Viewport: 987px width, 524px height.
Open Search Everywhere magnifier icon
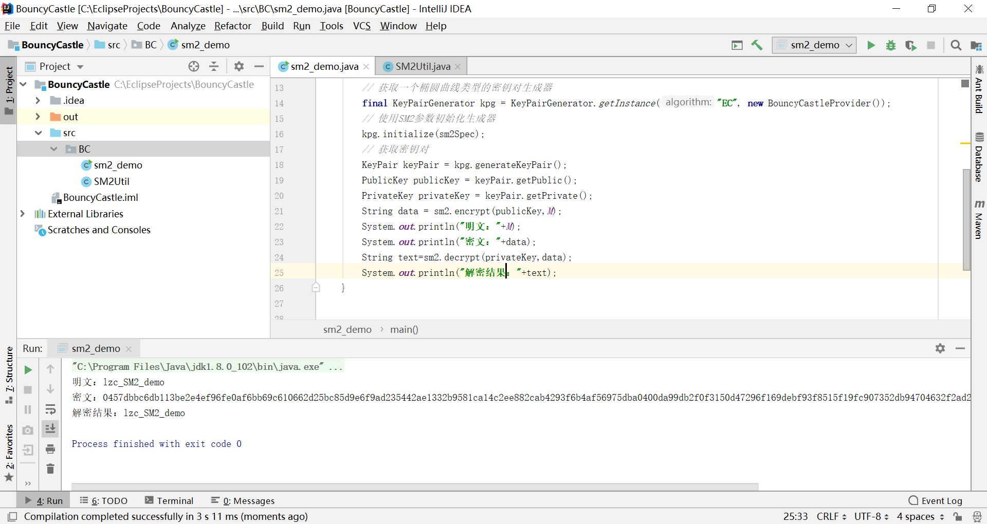tap(956, 45)
